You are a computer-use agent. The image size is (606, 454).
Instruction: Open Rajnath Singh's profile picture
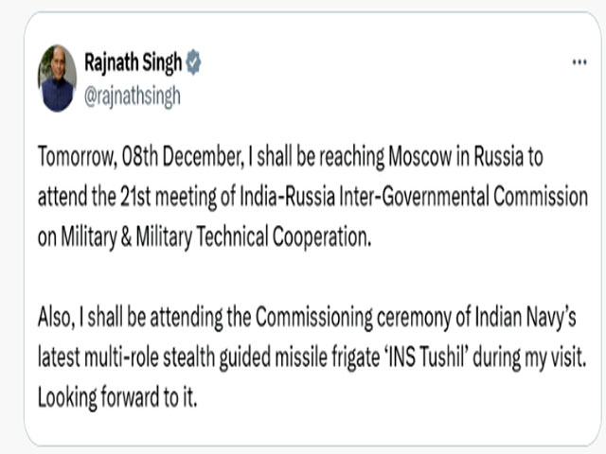pos(57,78)
